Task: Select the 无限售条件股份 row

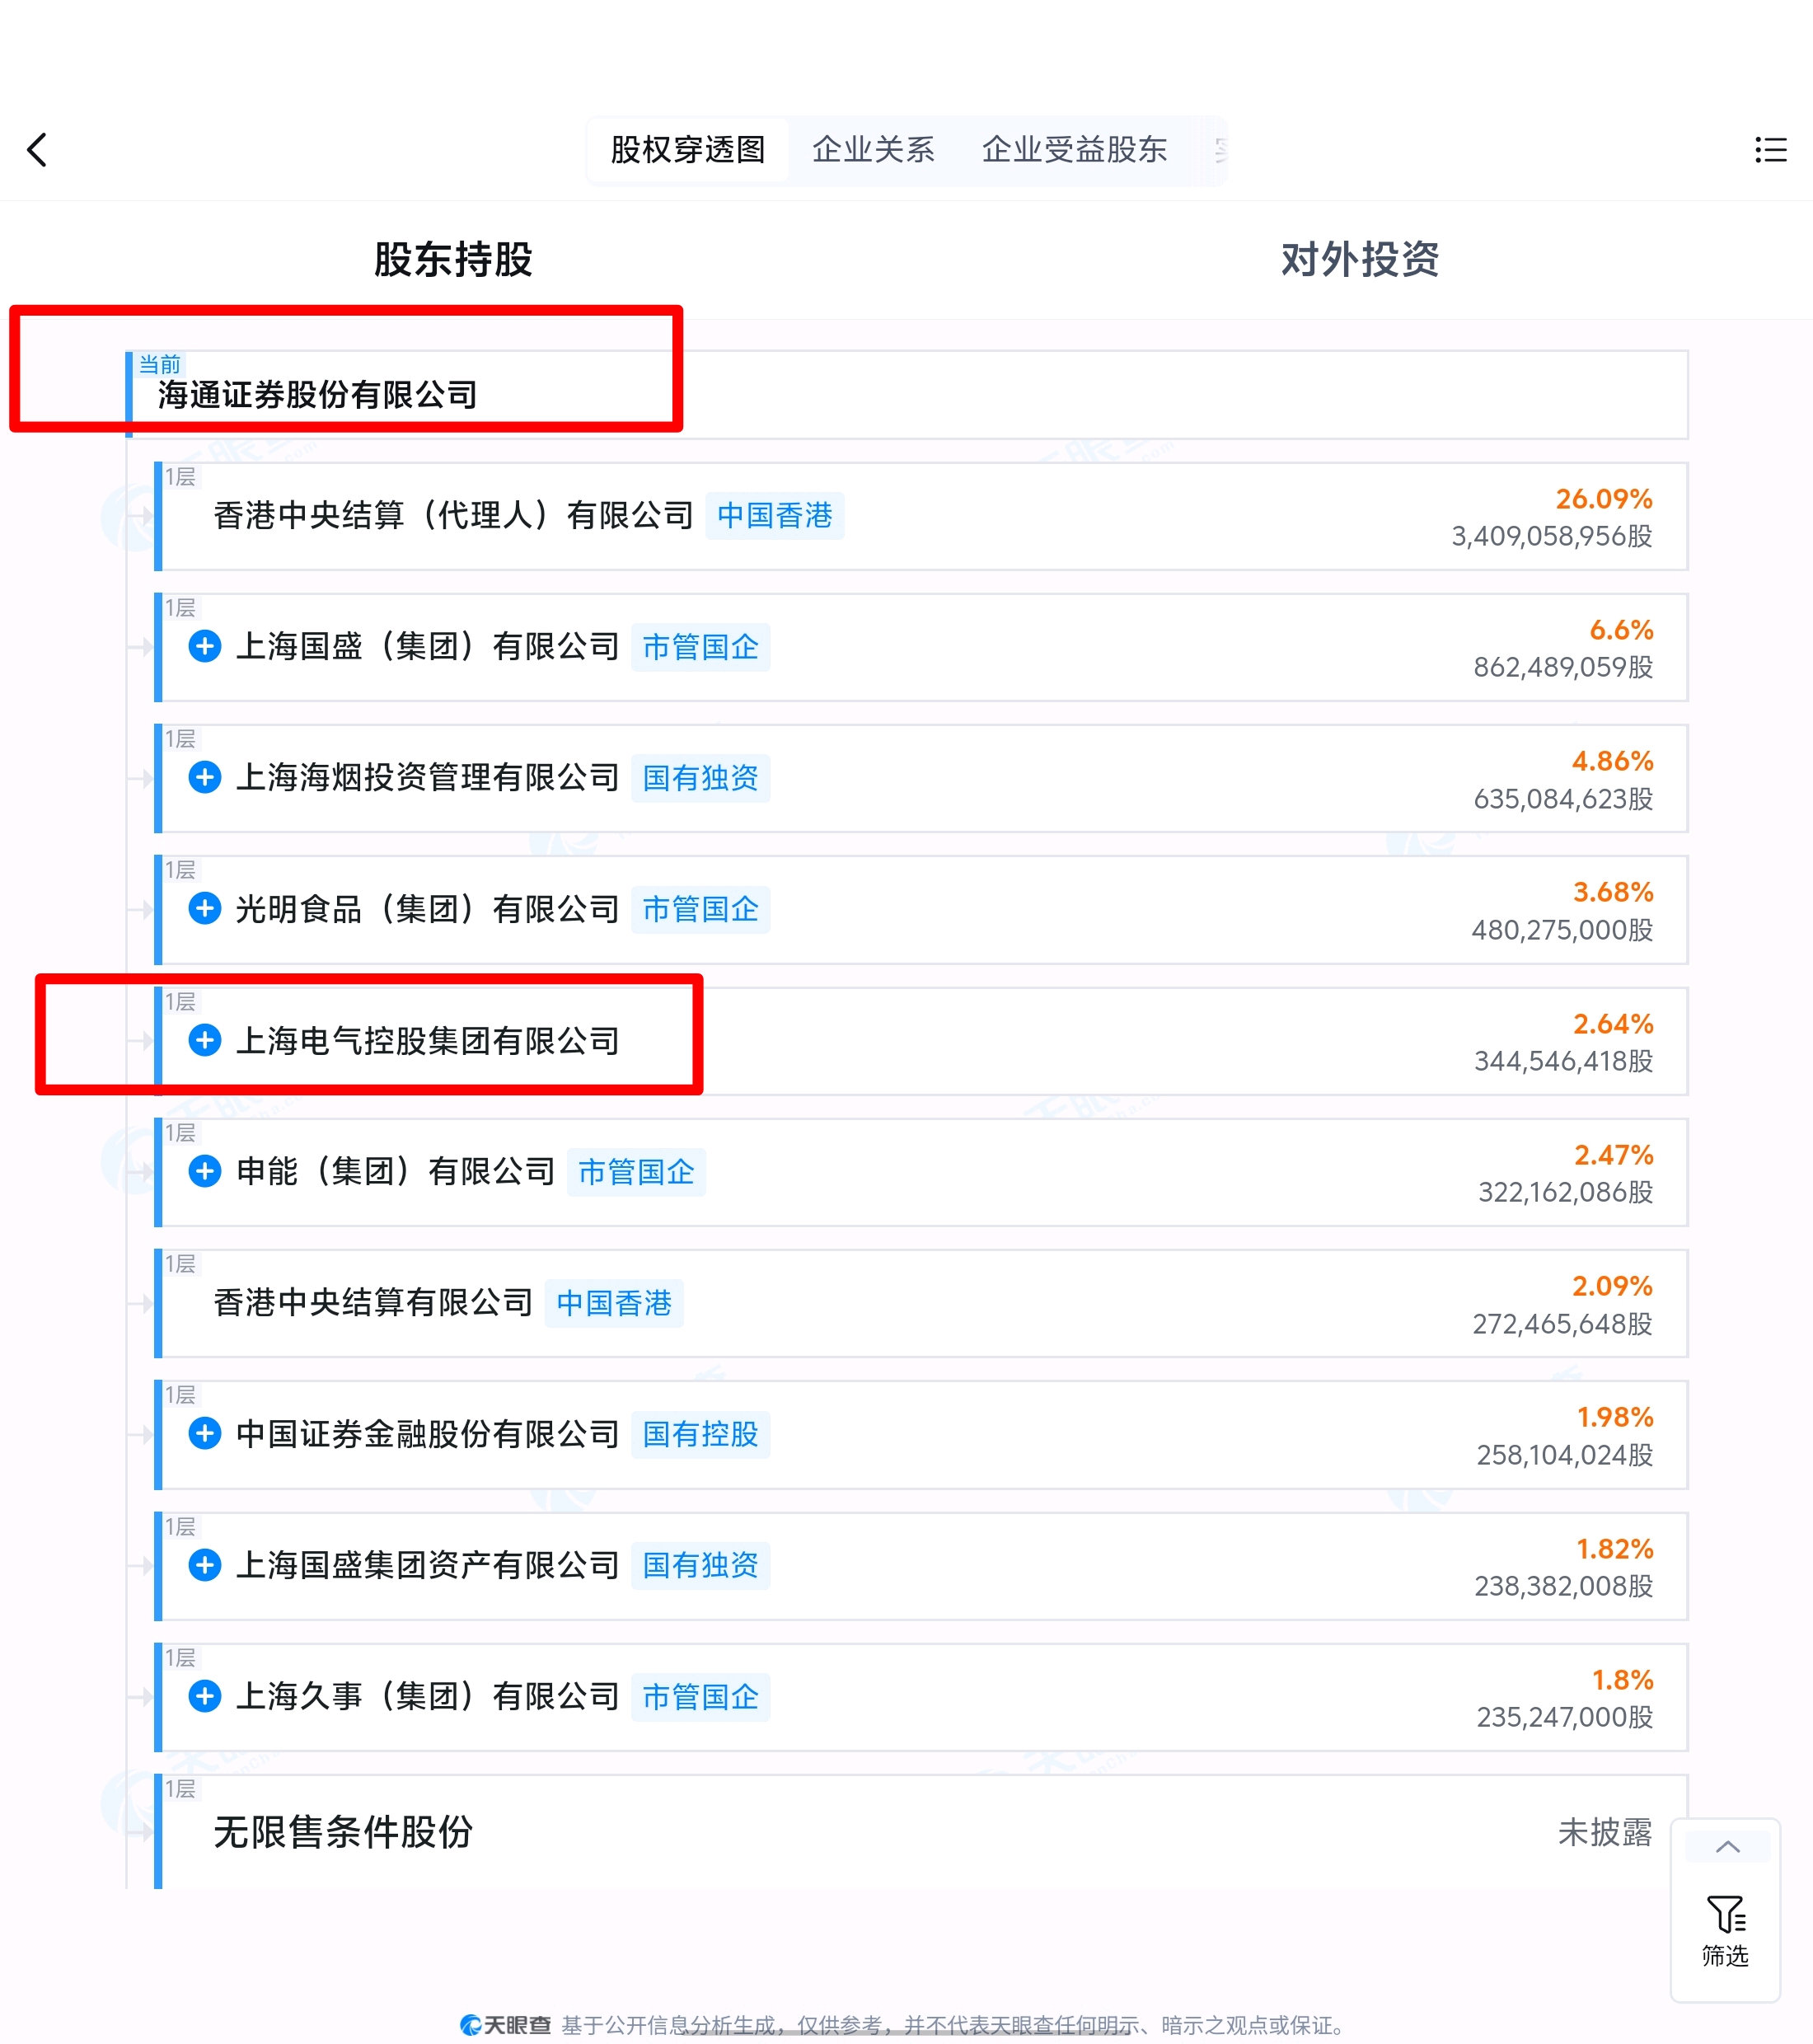Action: coord(921,1832)
